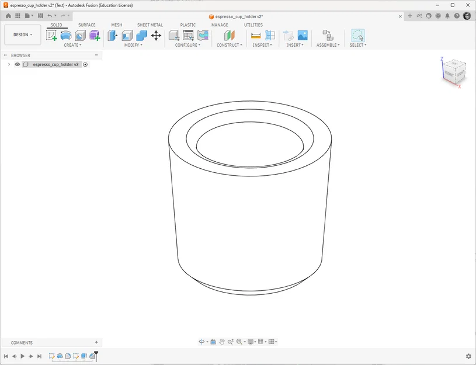
Task: Select the Press Pull tool
Action: click(112, 36)
